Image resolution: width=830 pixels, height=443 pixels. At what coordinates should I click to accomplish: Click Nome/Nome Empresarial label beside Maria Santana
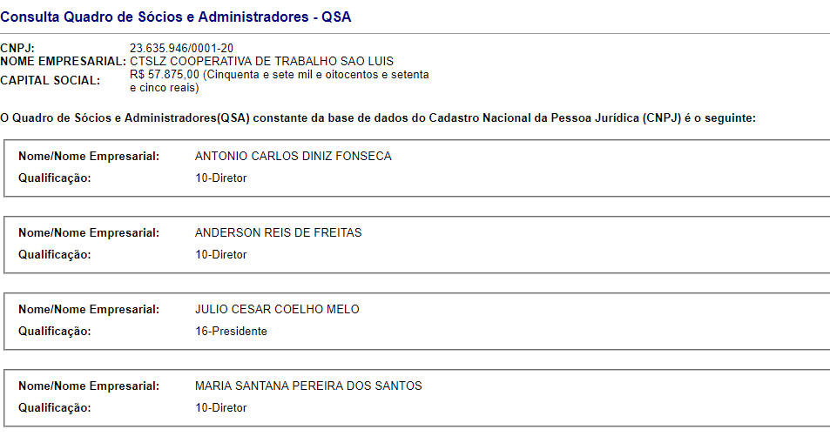coord(89,386)
